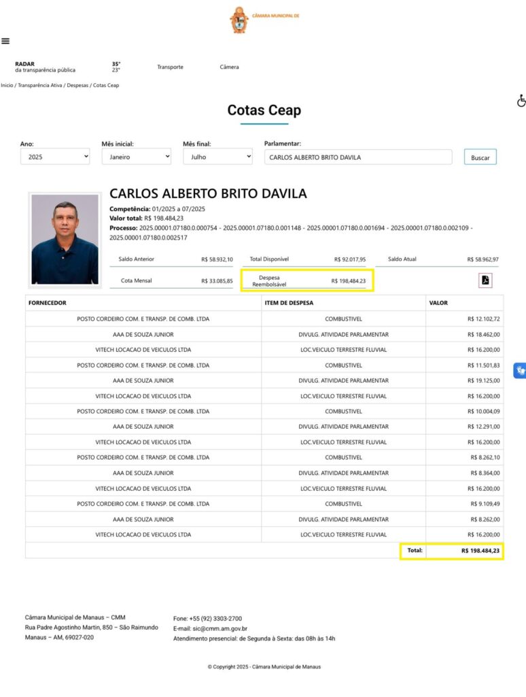The height and width of the screenshot is (697, 526).
Task: Click the Saldo Anterior R$ 58.932,10 value
Action: 217,259
